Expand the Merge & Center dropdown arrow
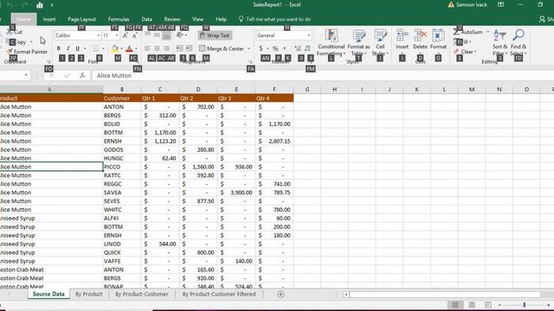This screenshot has width=554, height=311. pos(248,48)
